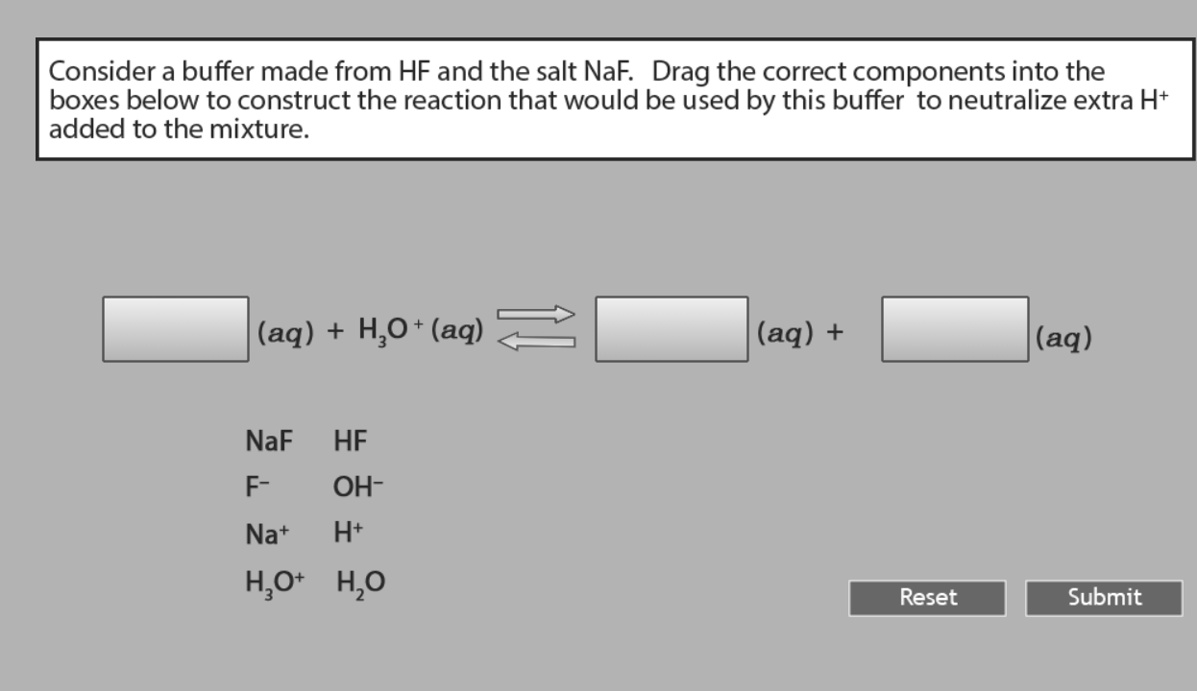The width and height of the screenshot is (1197, 691).
Task: Click the instruction text box
Action: [x=614, y=99]
